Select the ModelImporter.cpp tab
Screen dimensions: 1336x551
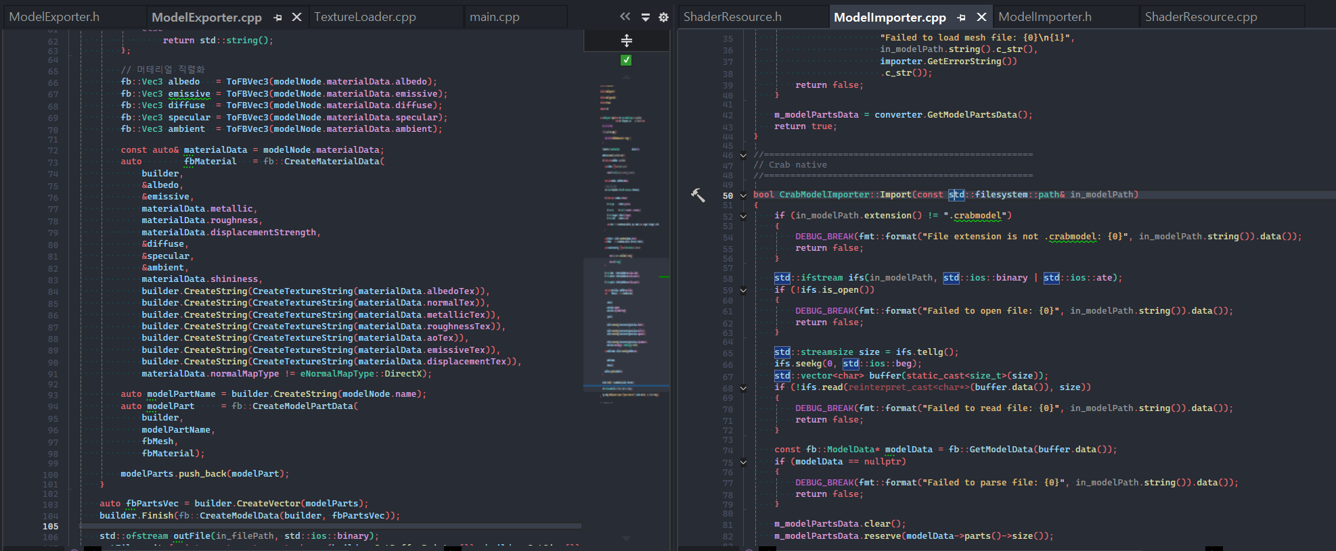point(890,18)
